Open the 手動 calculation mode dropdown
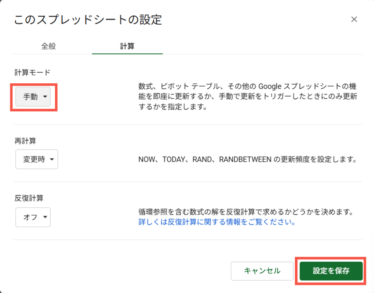Viewport: 374px width, 293px height. pos(33,97)
